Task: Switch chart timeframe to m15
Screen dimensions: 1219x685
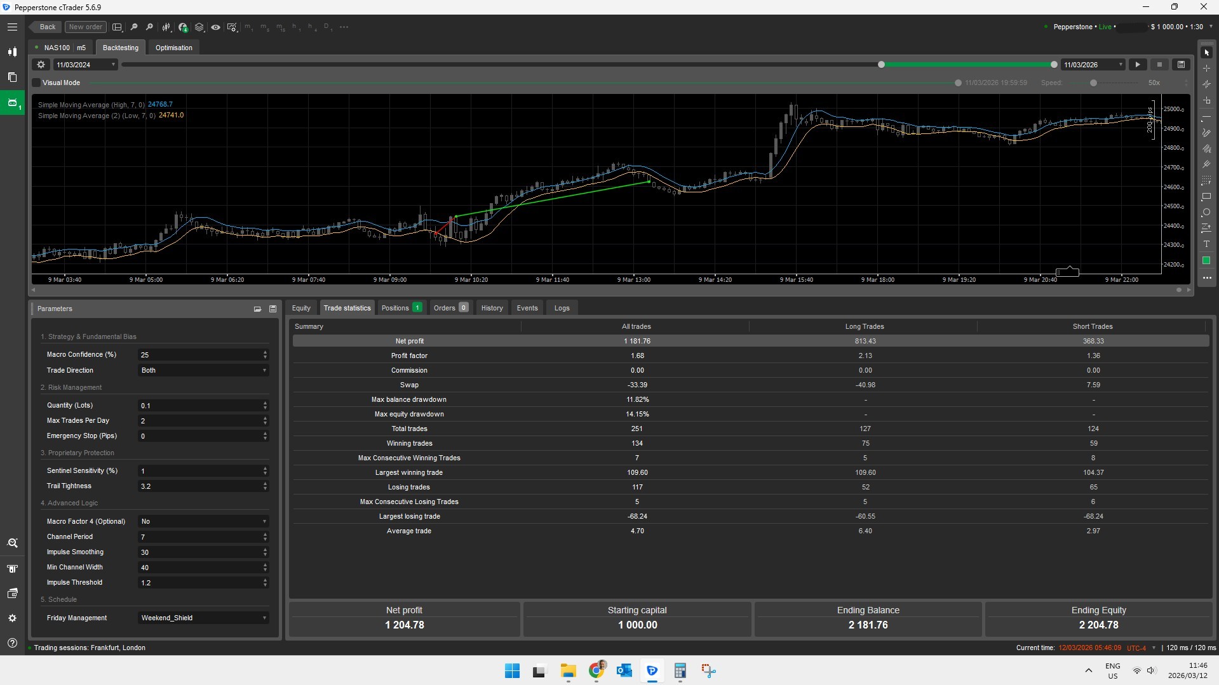Action: coord(279,27)
